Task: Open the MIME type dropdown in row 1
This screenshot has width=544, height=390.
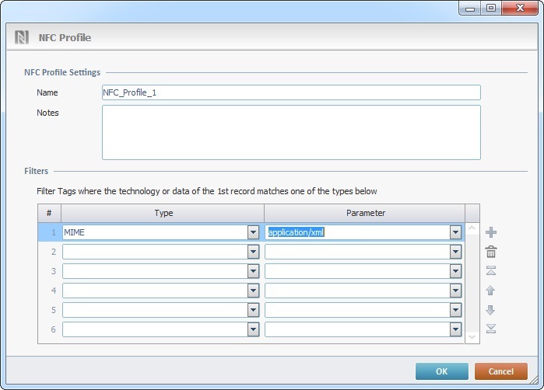Action: [x=253, y=232]
